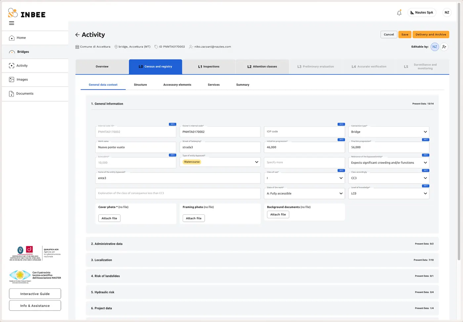Viewport: 463px width, 322px height.
Task: Click the Specify more field
Action: [x=304, y=162]
